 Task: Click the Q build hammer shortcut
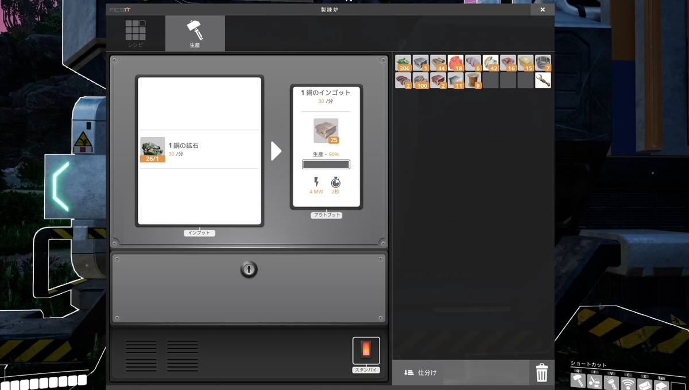(x=579, y=381)
